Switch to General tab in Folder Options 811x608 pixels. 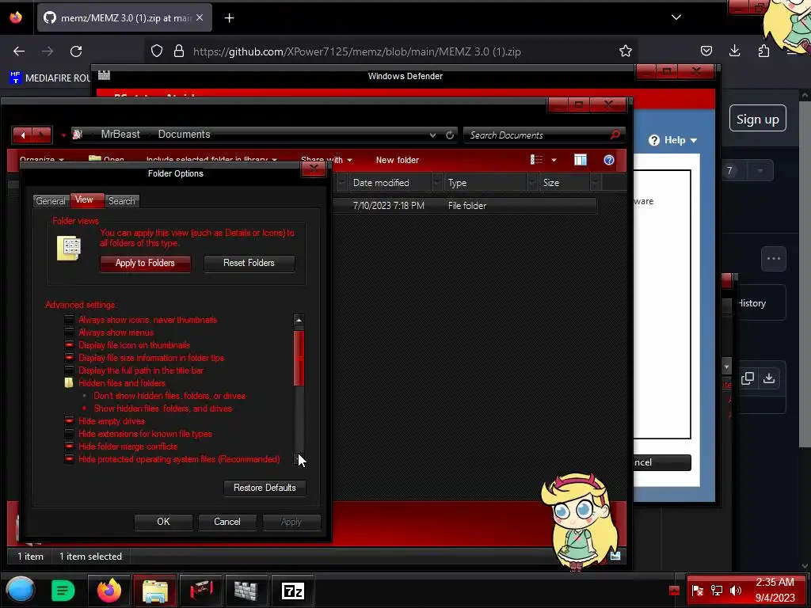coord(51,201)
